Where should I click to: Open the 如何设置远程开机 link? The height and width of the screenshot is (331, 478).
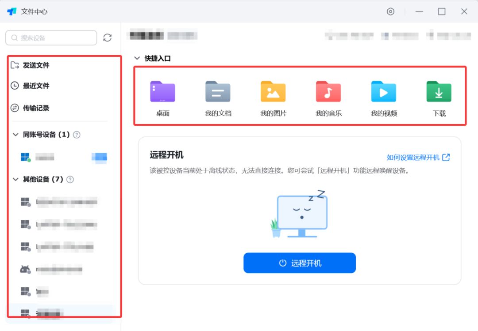pos(418,158)
